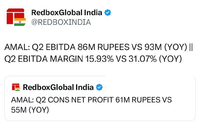Viewport: 200px width, 131px height.
Task: Open the @REDBOXINDIA handle
Action: tap(61, 22)
